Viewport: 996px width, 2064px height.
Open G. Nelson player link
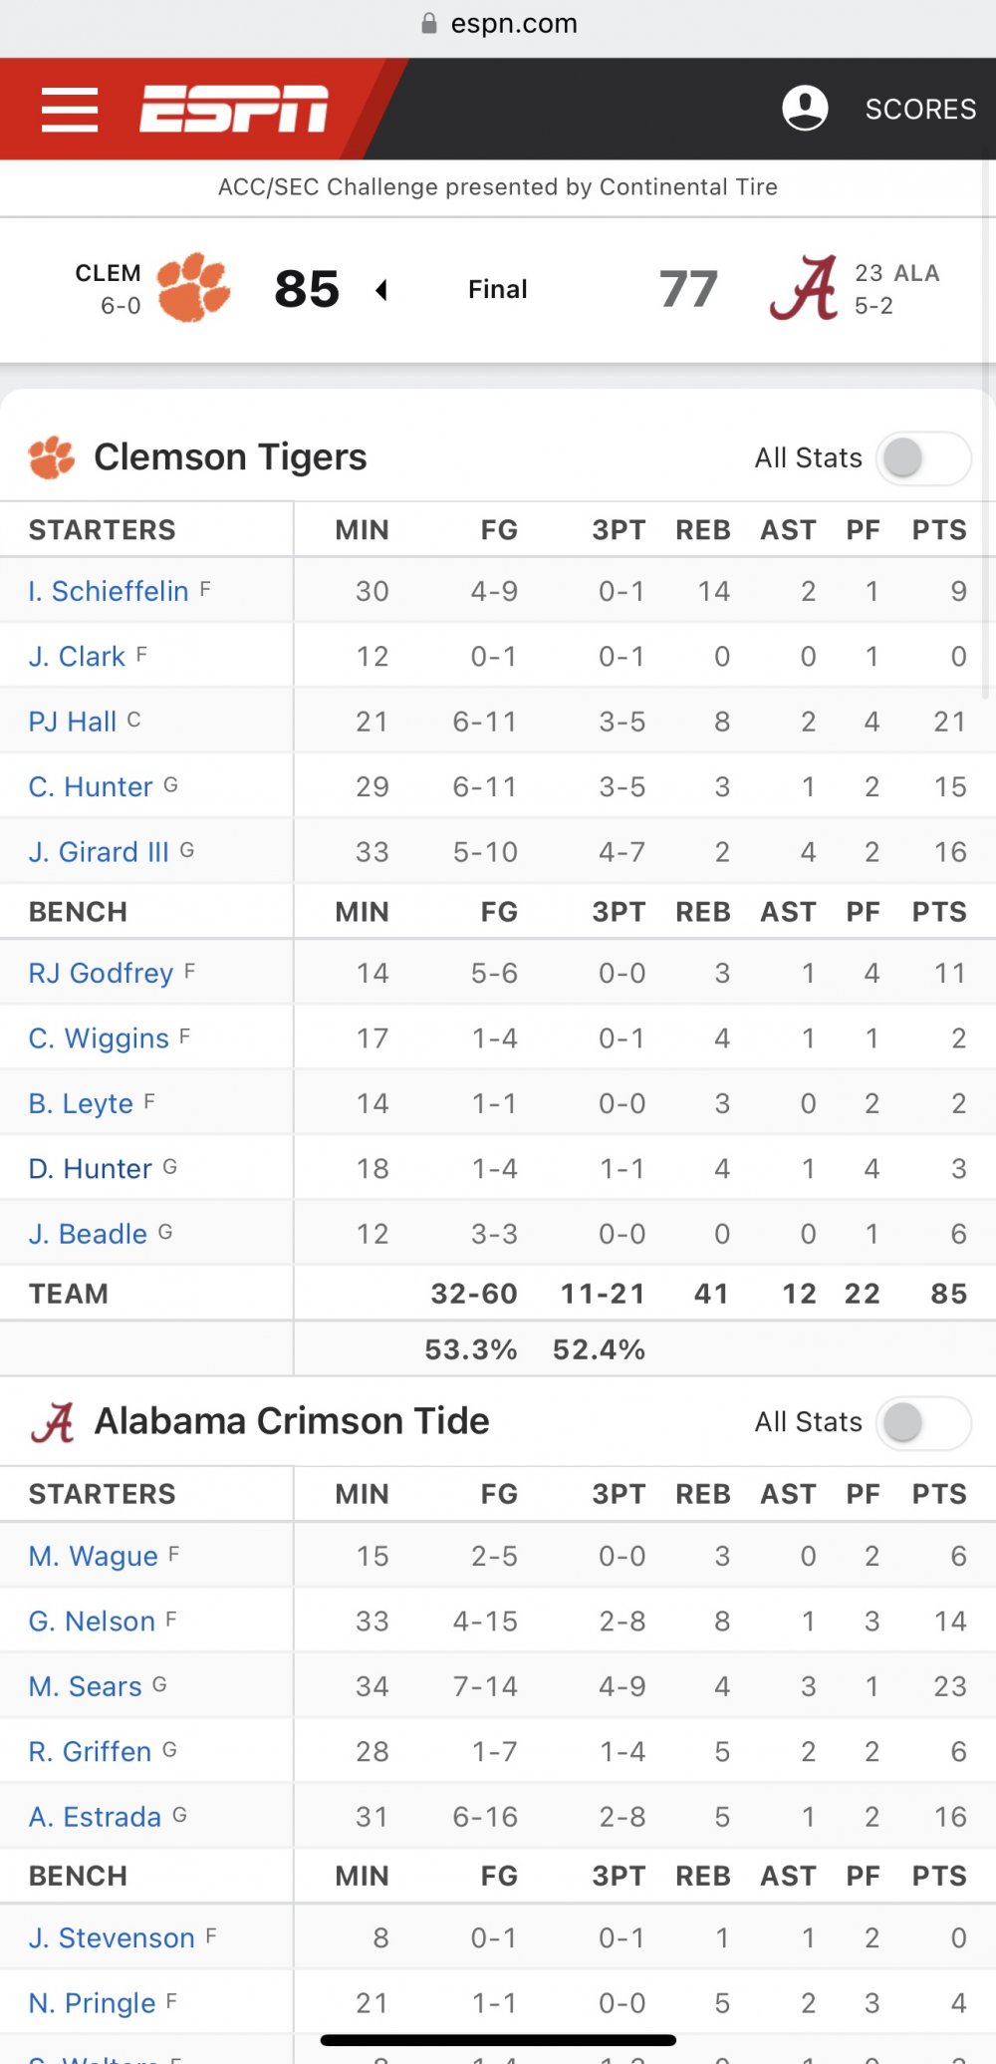click(92, 1622)
